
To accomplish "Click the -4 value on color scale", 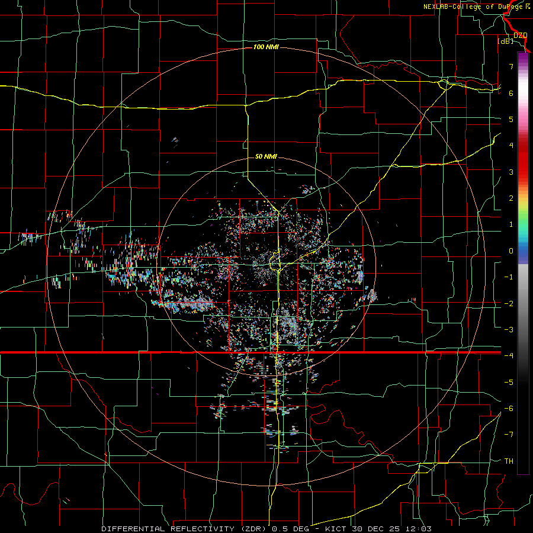I will [509, 355].
